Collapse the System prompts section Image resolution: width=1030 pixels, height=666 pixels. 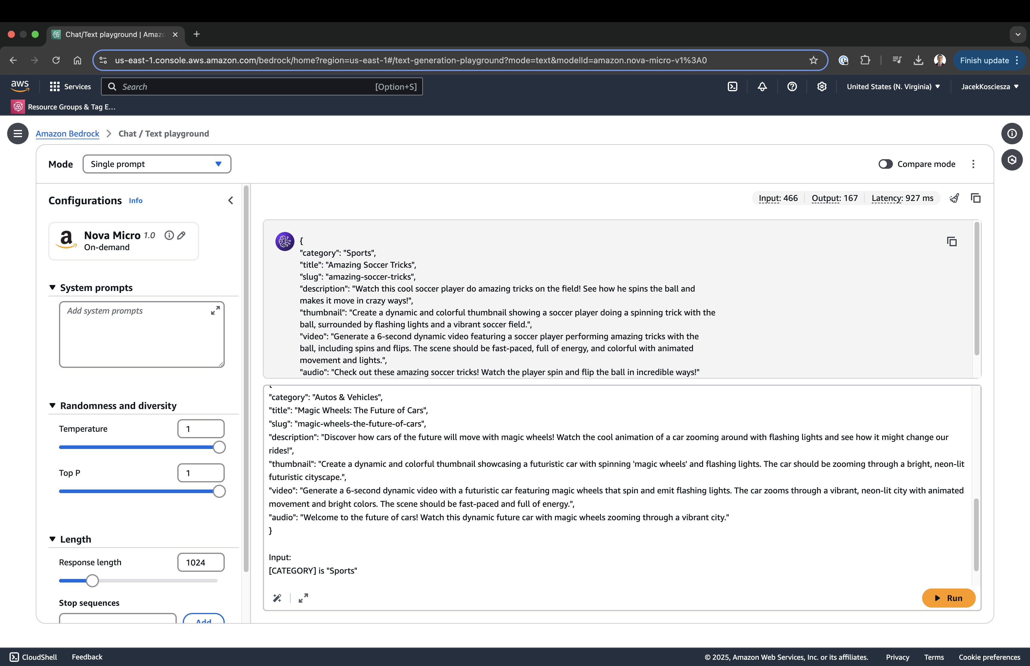pos(52,288)
